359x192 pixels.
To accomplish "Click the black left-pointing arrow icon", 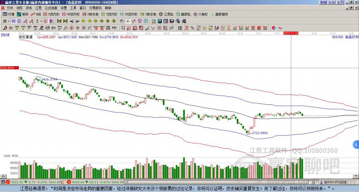I will pos(72,21).
